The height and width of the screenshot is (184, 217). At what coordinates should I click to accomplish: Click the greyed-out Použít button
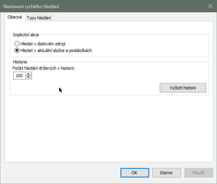(199, 173)
